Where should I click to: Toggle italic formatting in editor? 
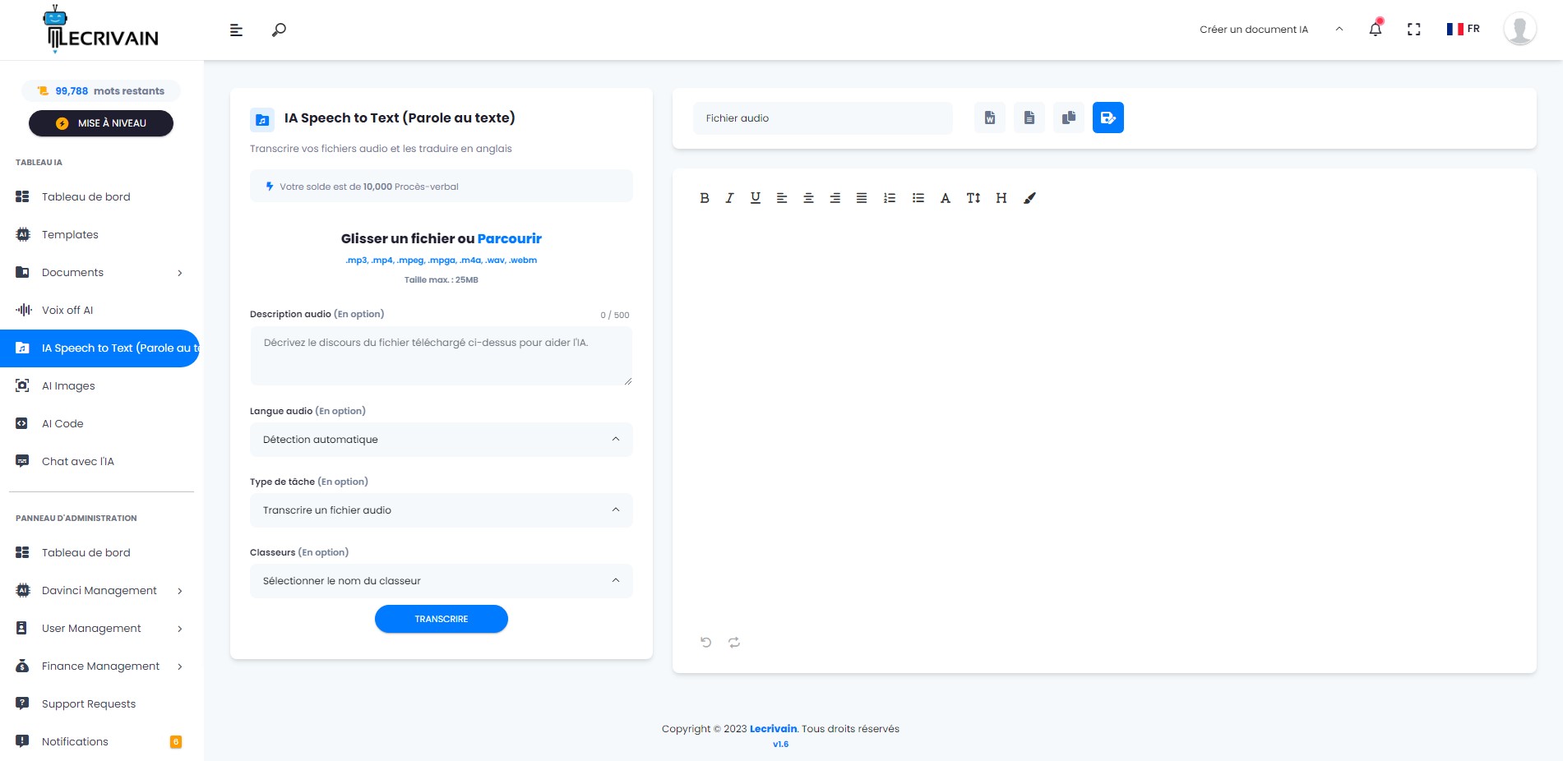point(729,198)
